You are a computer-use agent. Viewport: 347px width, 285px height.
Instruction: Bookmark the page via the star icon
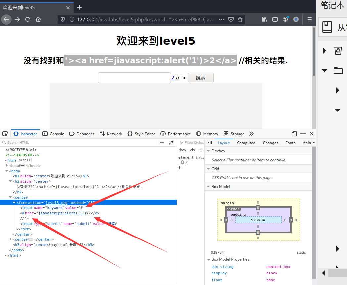pos(240,19)
